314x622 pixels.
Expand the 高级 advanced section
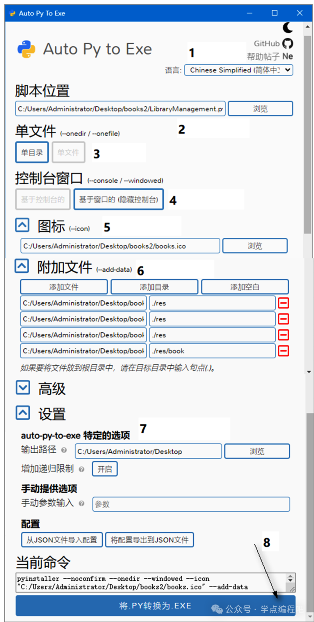click(23, 387)
